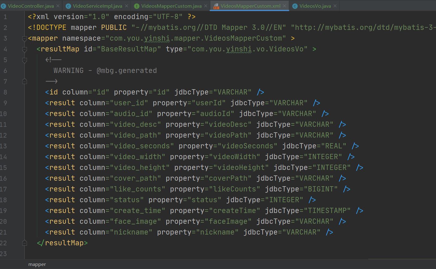Select the VideosMapperCustom.xml tab

point(250,6)
